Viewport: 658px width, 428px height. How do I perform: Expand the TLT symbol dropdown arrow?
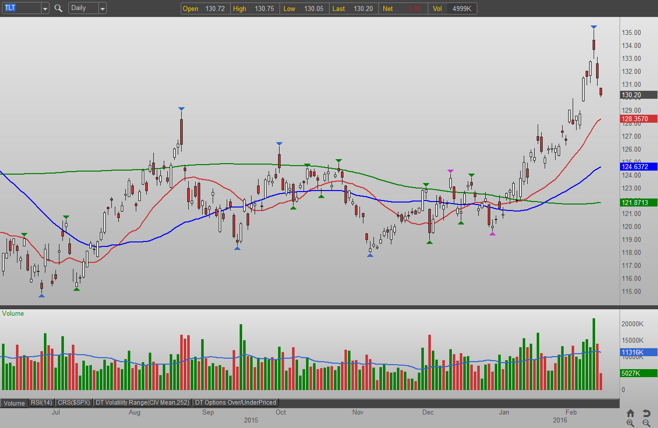pos(45,8)
